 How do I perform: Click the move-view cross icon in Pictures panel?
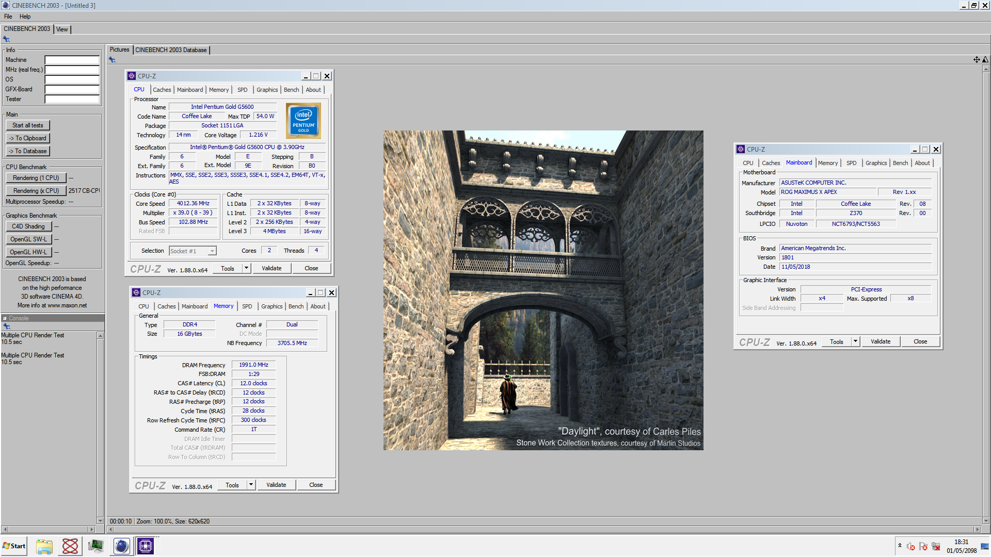point(977,60)
